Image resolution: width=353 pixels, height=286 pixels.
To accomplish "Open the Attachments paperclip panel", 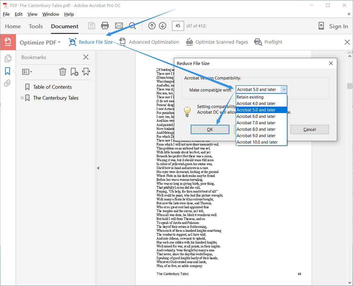I will pyautogui.click(x=7, y=83).
